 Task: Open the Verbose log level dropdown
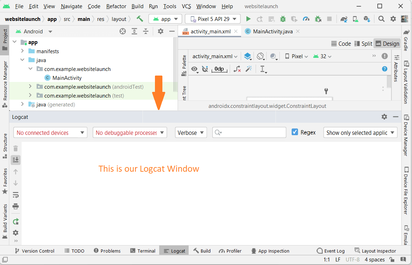(x=191, y=132)
